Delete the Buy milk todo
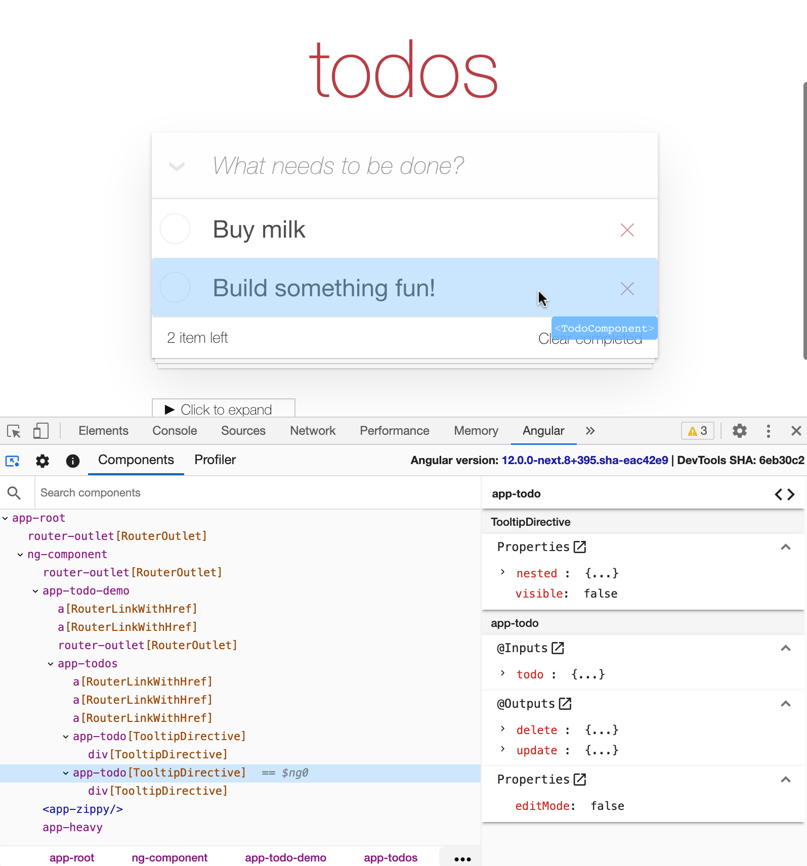 [x=627, y=230]
